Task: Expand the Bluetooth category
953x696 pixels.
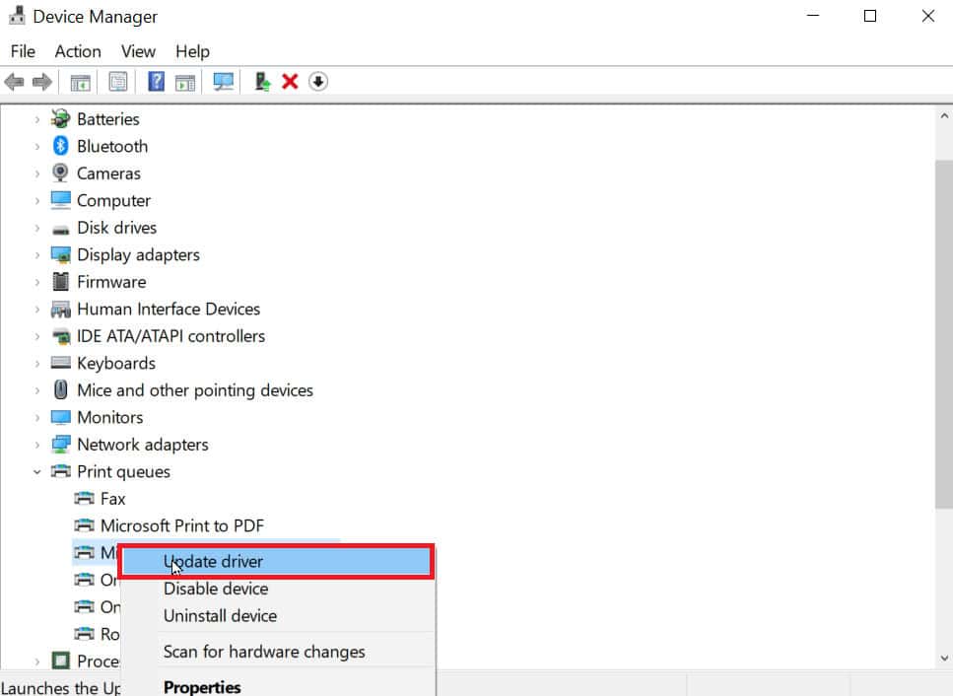Action: pos(37,147)
